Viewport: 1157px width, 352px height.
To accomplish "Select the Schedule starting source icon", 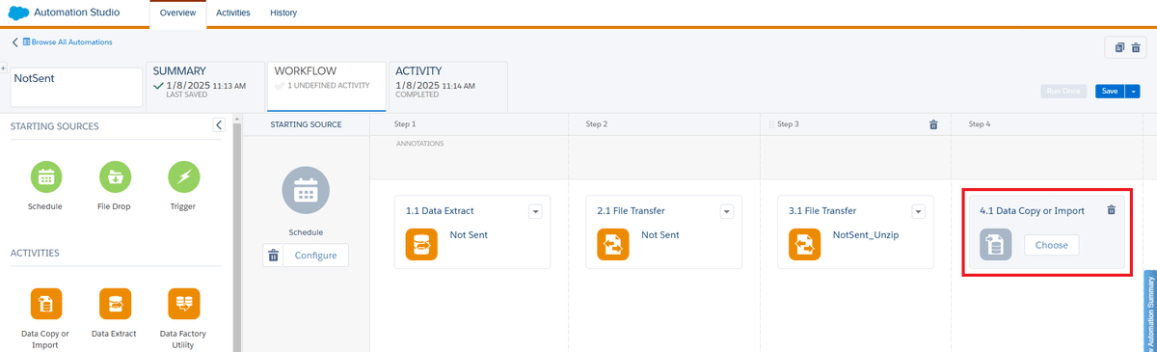I will tap(46, 177).
